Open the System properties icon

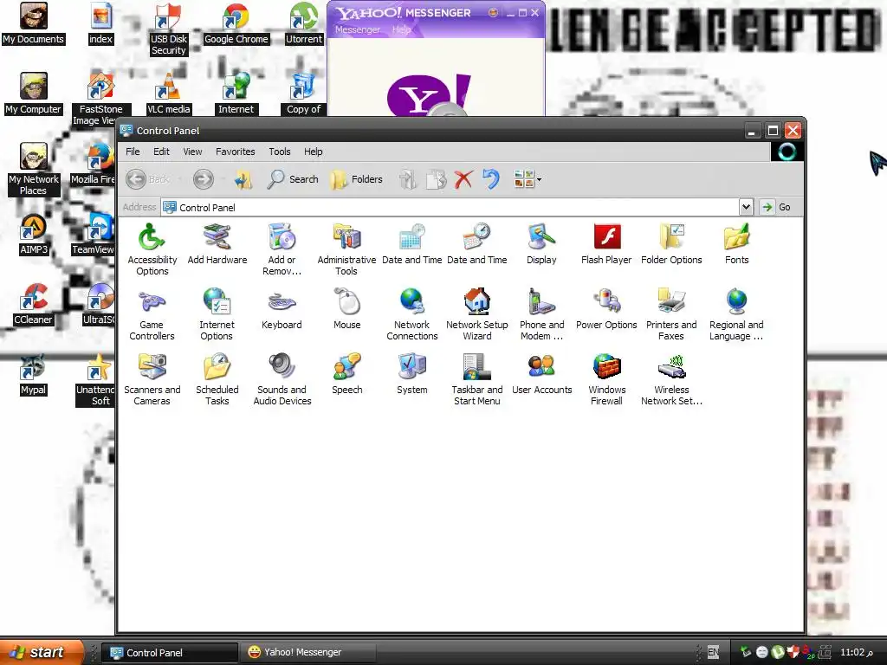coord(411,374)
